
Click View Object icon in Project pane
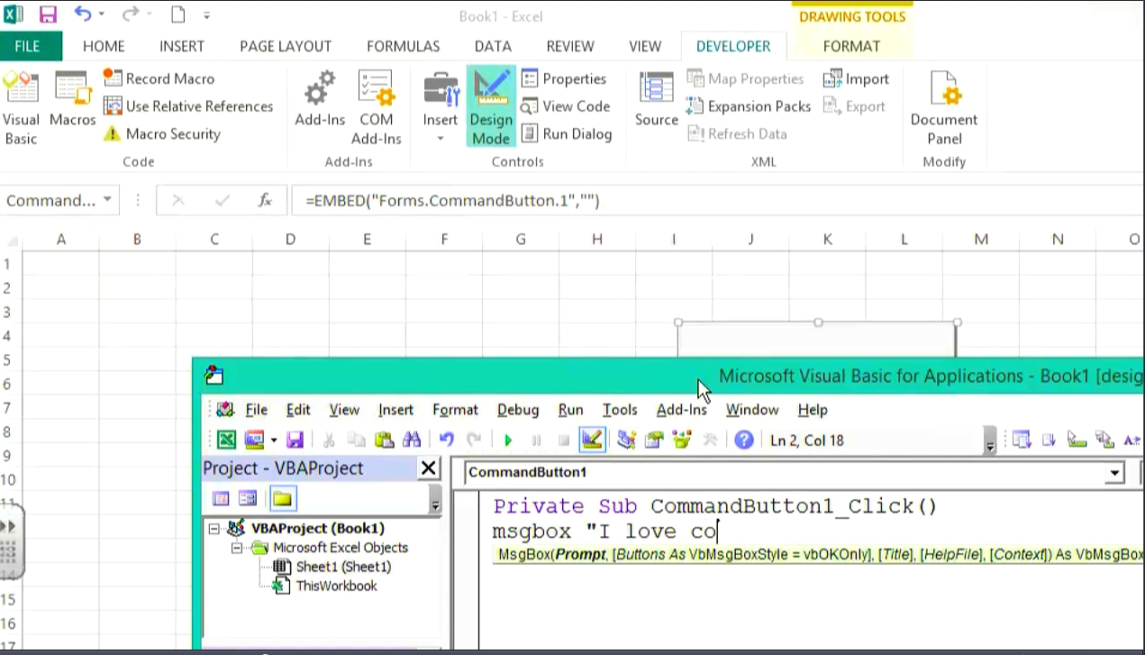click(248, 498)
